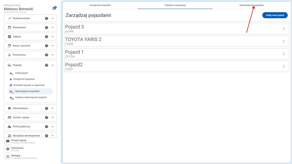Open the messages chat icon with badge
The width and height of the screenshot is (292, 164).
coord(54,8)
